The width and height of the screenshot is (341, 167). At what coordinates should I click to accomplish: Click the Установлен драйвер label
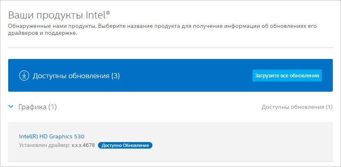point(45,145)
